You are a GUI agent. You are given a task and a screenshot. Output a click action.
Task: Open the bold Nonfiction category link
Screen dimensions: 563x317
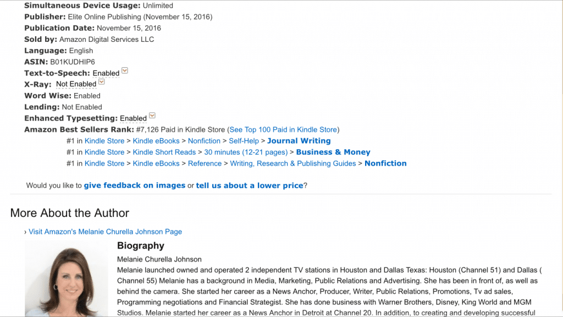click(385, 163)
